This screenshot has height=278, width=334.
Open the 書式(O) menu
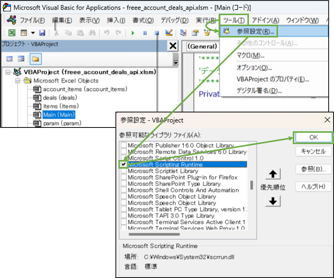pos(143,20)
